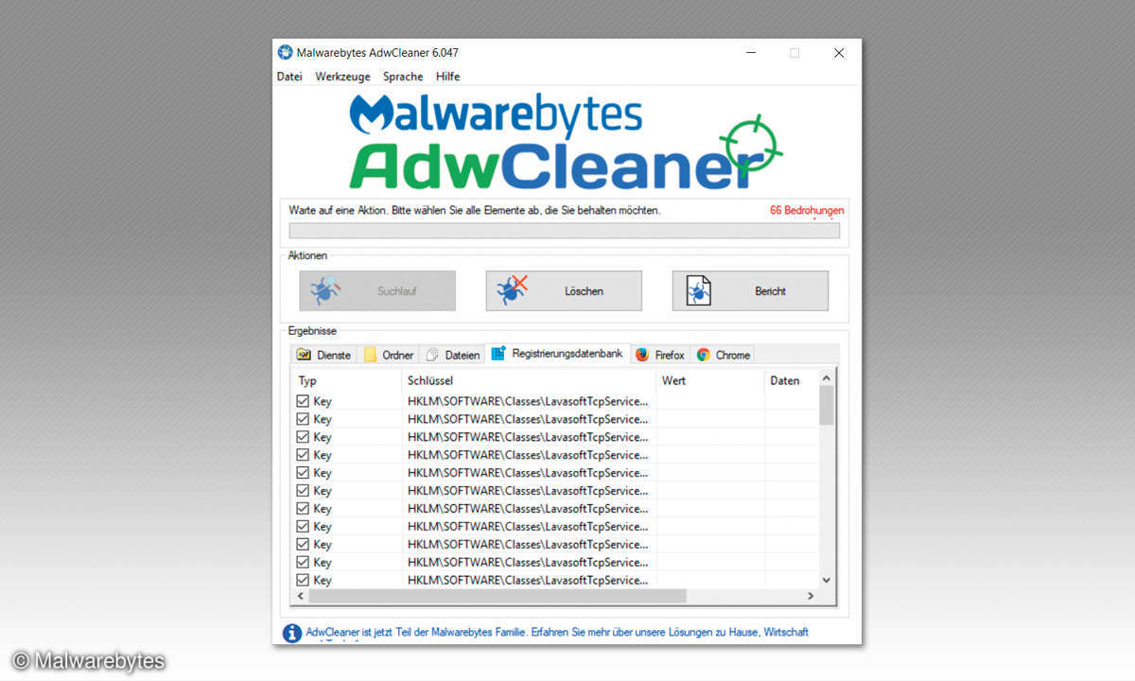Uncheck the second Key row checkbox
This screenshot has height=681, width=1135.
click(303, 419)
